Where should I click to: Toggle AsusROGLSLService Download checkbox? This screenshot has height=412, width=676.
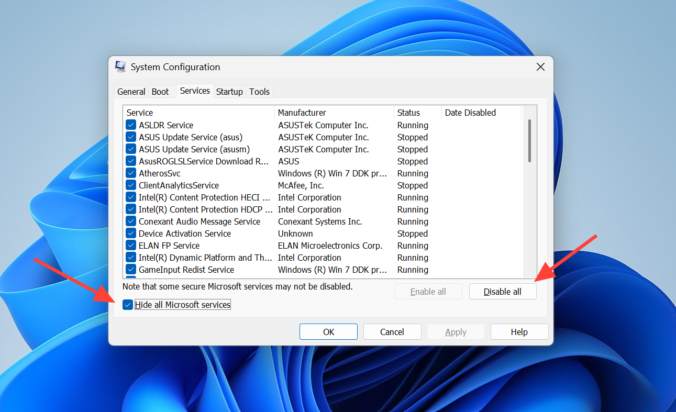click(x=131, y=161)
